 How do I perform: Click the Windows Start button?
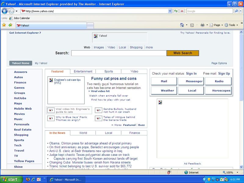click(11, 179)
